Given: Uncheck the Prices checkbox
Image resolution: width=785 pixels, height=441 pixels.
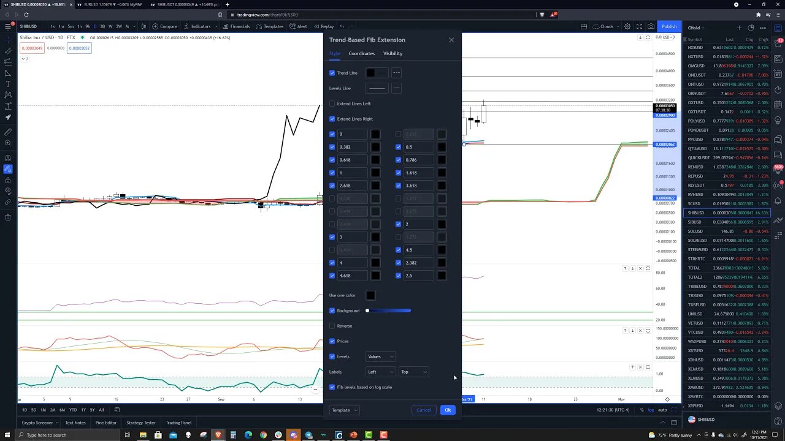Looking at the screenshot, I should click(x=332, y=341).
